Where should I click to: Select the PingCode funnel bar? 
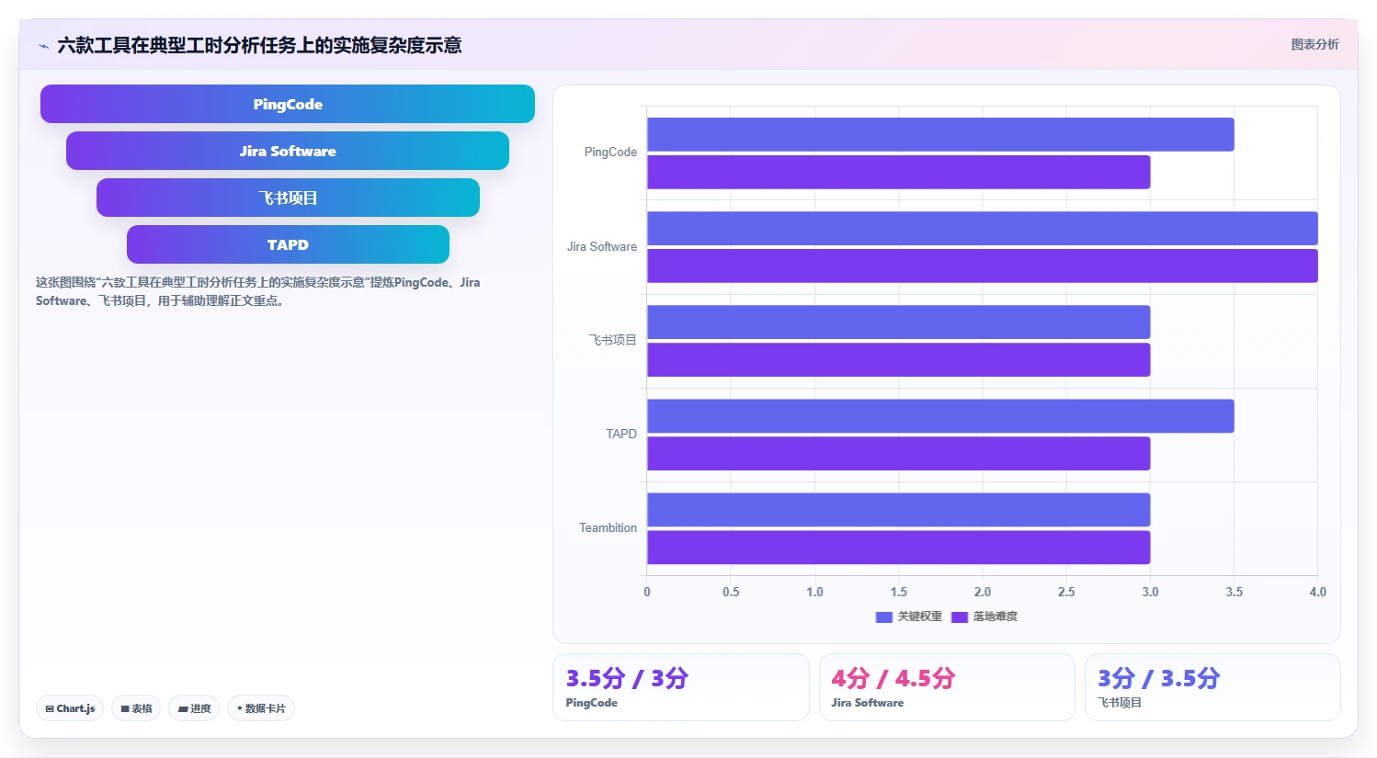pos(288,104)
